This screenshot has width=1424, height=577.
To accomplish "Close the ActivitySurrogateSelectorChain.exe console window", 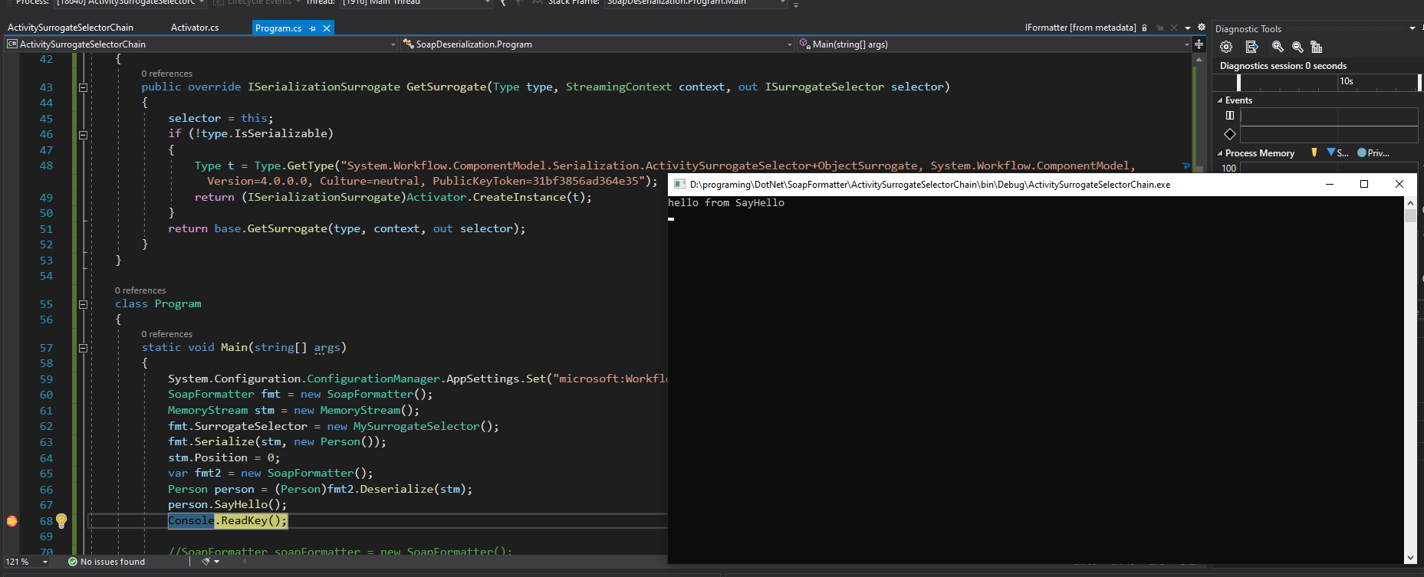I will [1399, 184].
